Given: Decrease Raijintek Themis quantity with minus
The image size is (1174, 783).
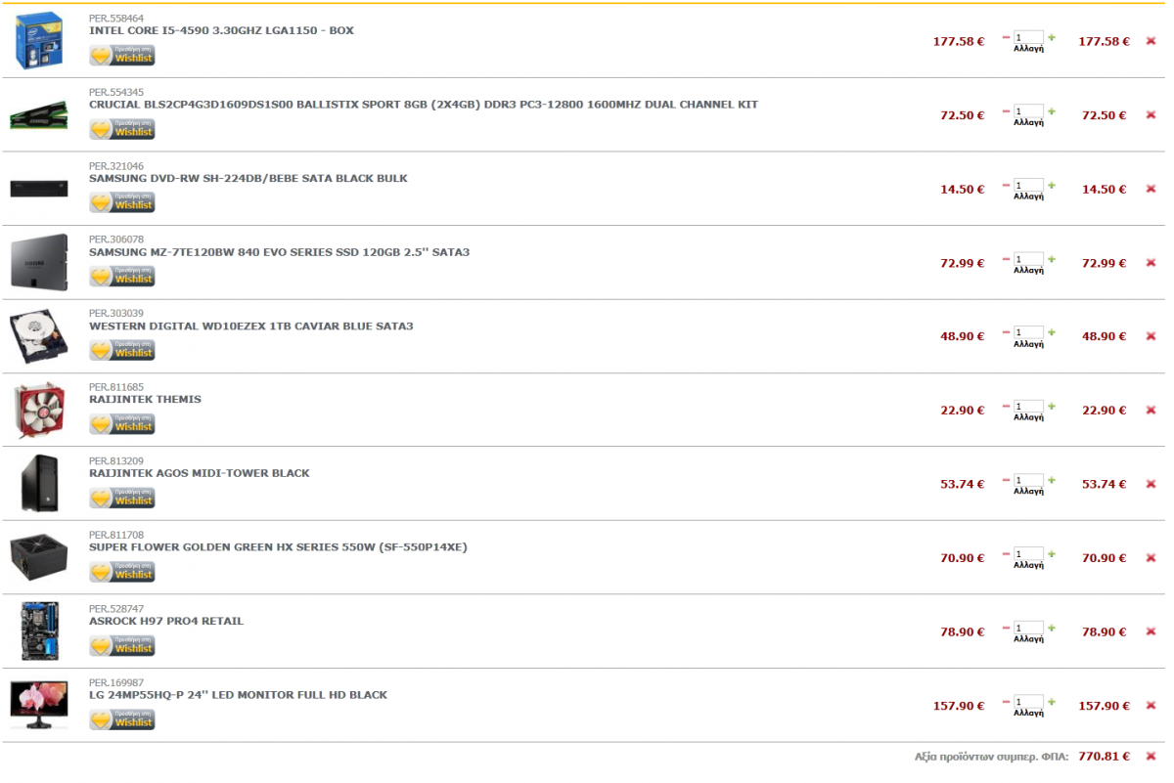Looking at the screenshot, I should (1006, 407).
